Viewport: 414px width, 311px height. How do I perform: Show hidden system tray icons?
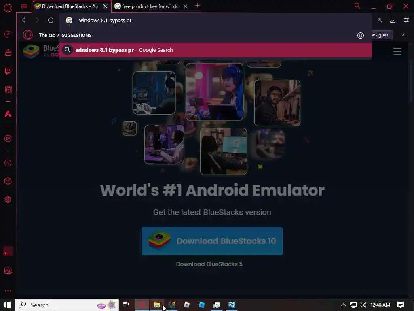point(343,305)
